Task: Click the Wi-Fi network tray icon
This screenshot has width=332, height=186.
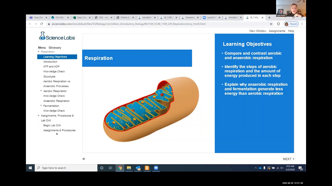Action: [278, 168]
